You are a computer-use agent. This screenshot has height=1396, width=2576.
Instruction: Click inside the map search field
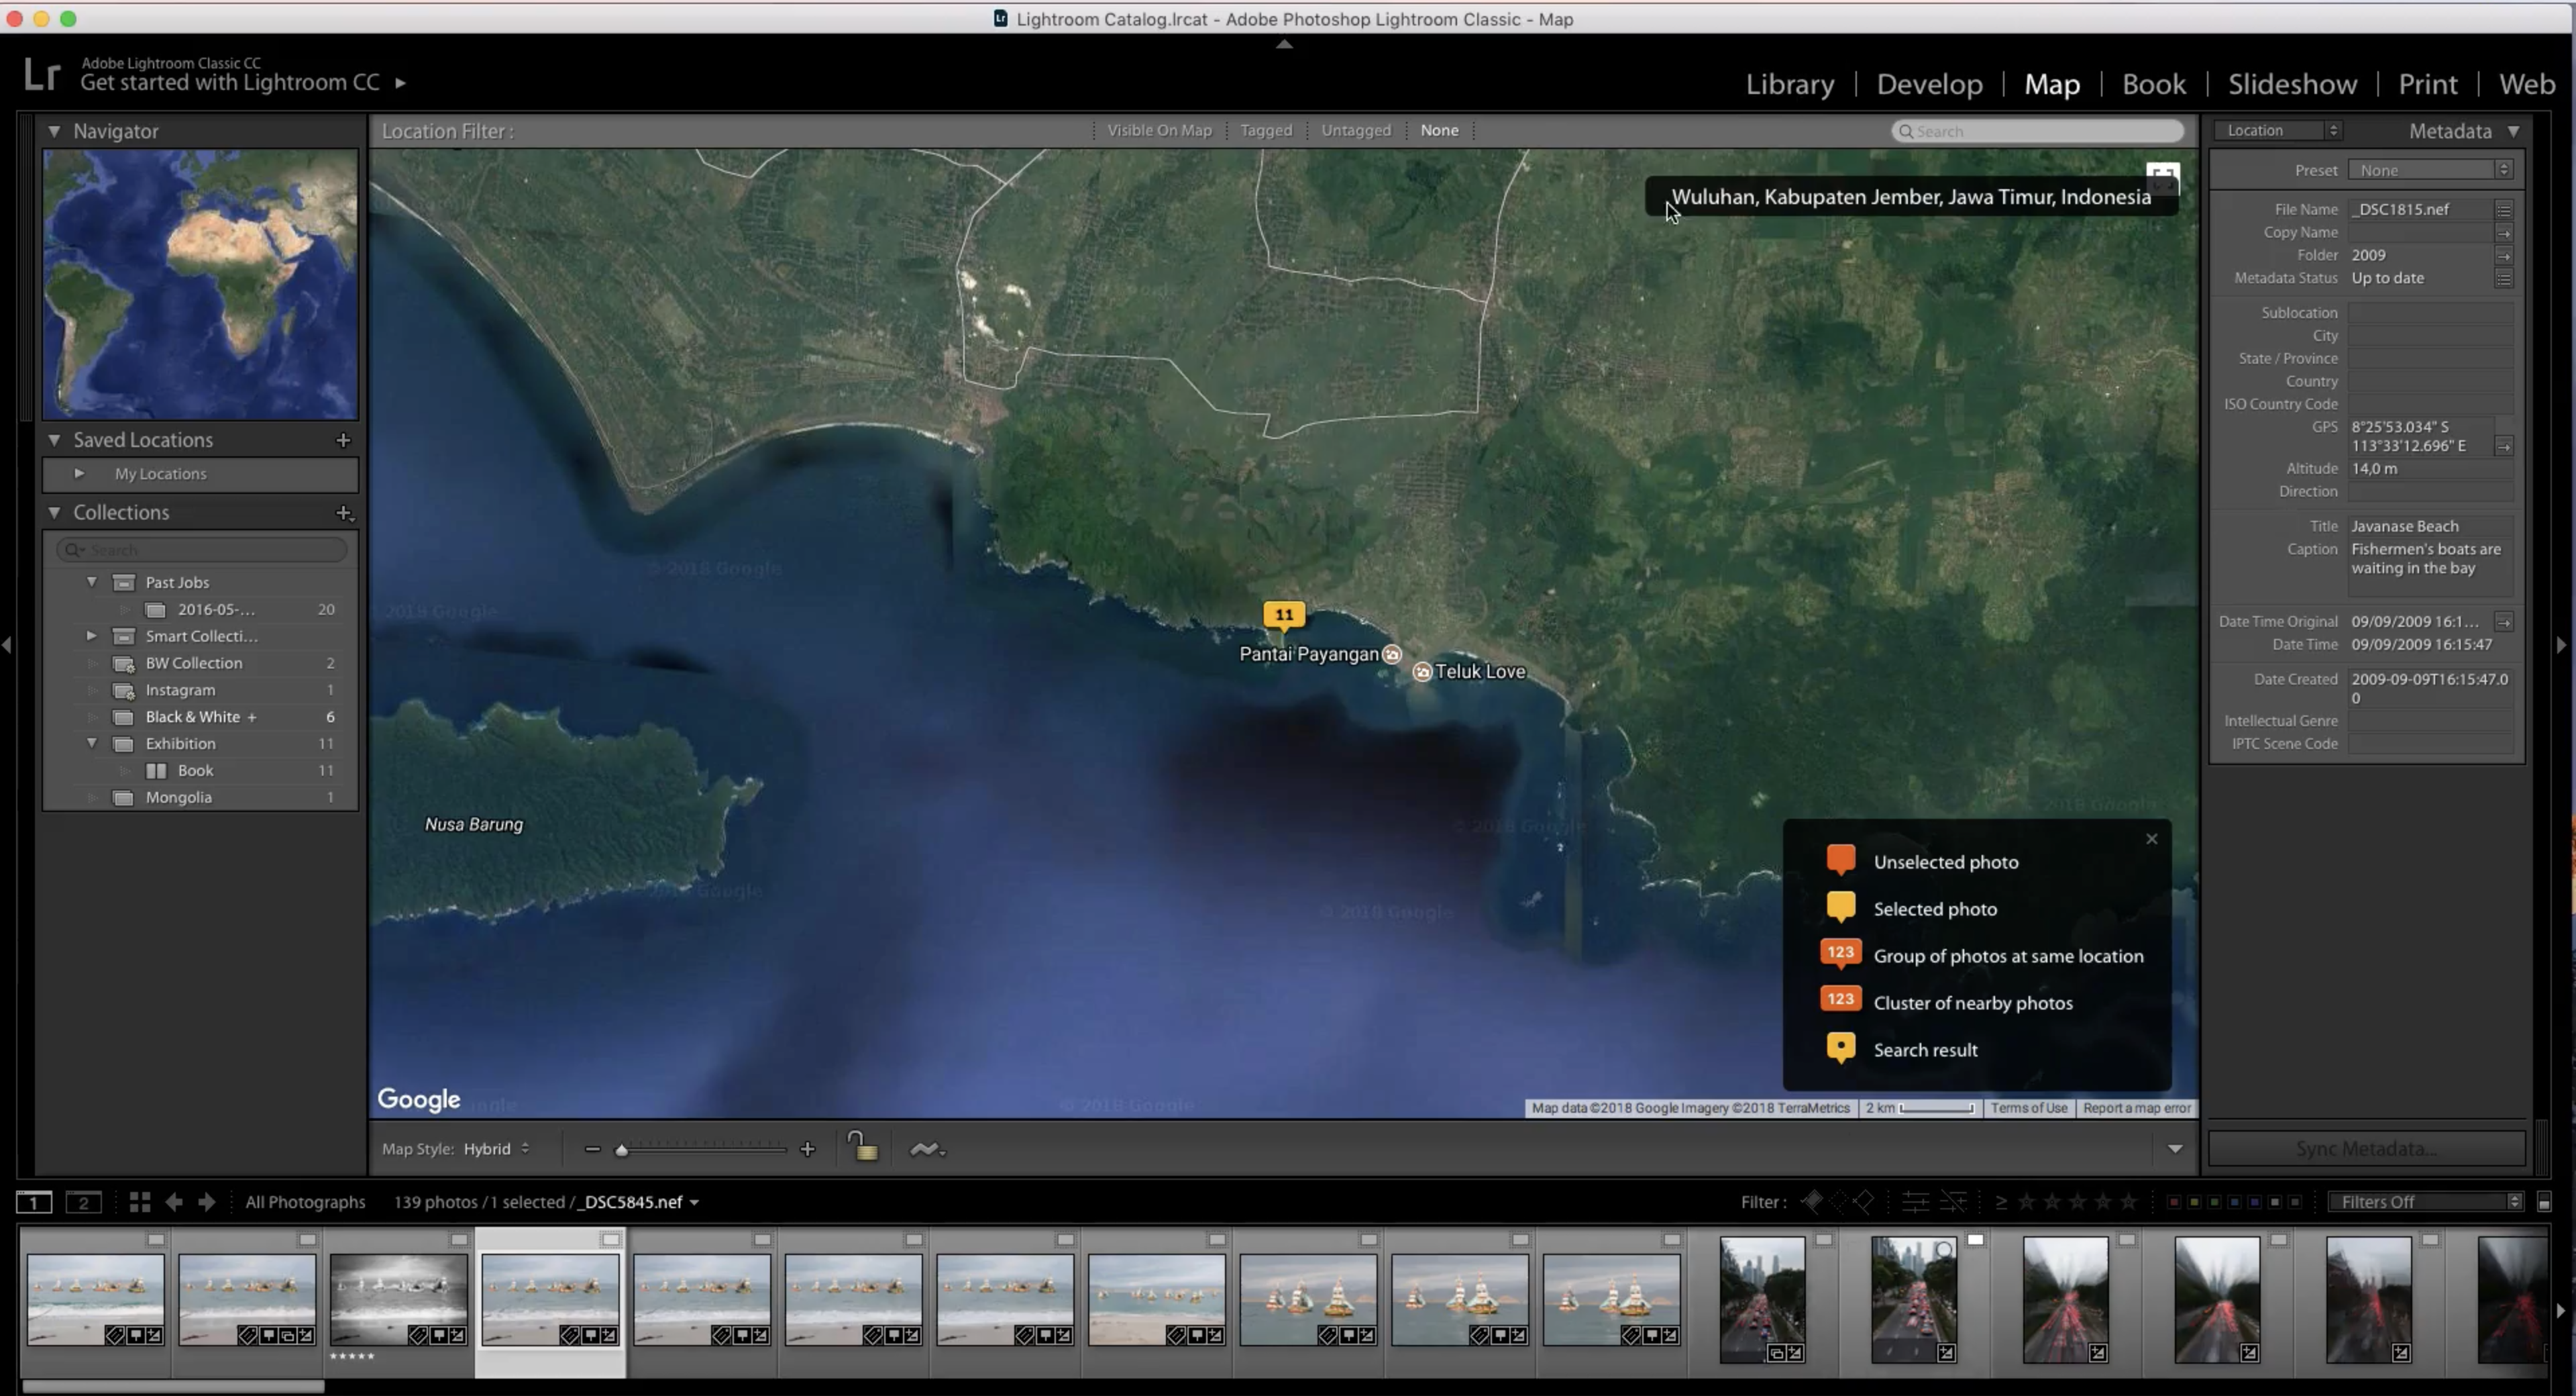point(2037,131)
